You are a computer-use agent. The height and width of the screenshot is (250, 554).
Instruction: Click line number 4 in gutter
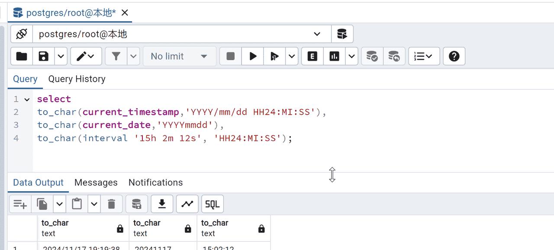16,138
